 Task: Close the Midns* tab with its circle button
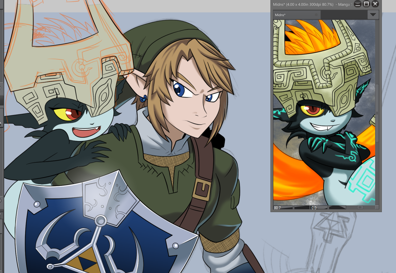(x=316, y=15)
